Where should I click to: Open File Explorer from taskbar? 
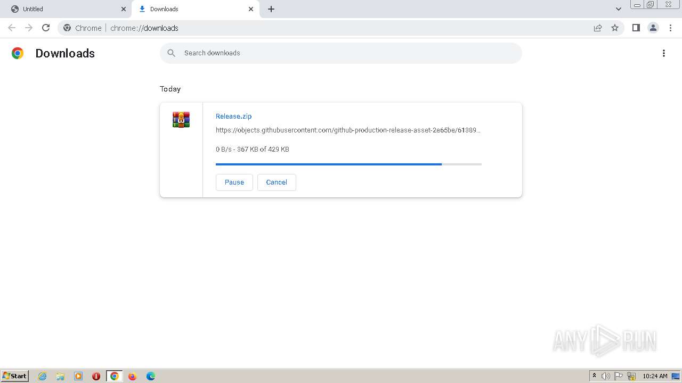pyautogui.click(x=60, y=376)
